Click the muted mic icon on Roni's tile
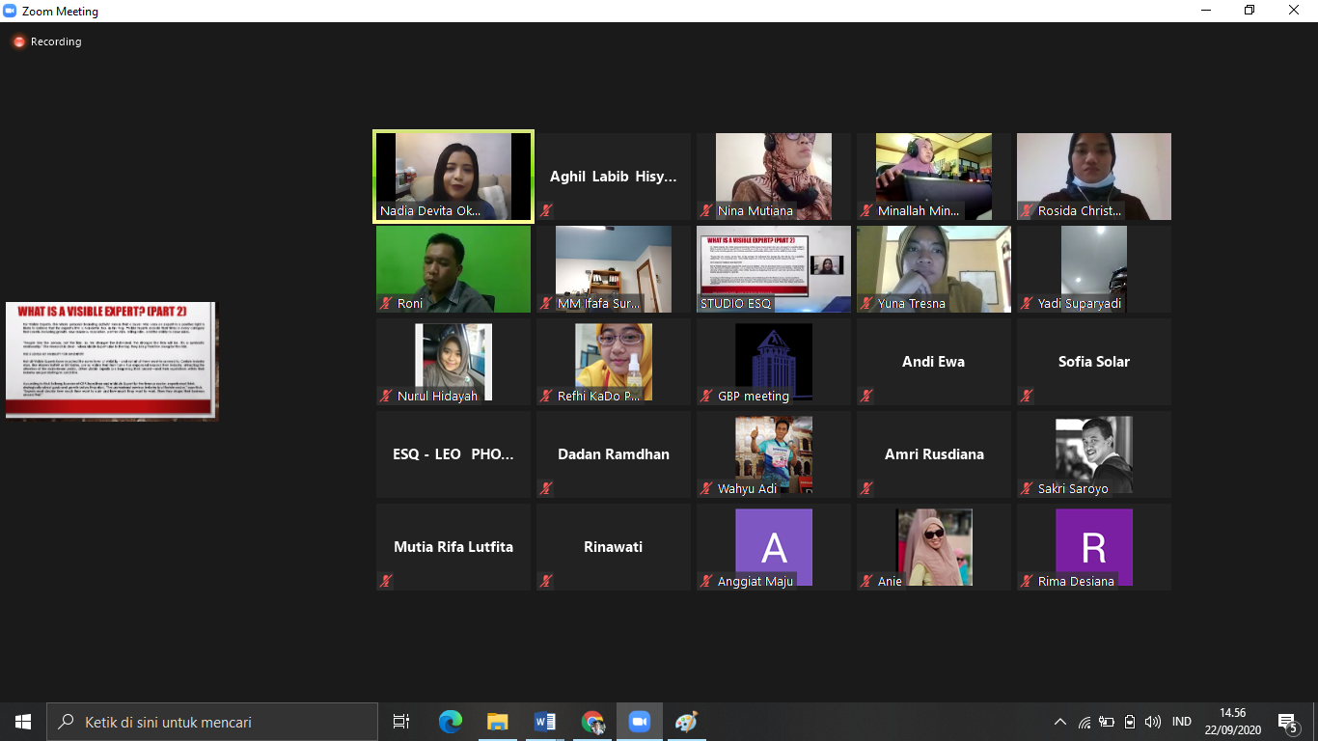1318x741 pixels. pyautogui.click(x=386, y=303)
